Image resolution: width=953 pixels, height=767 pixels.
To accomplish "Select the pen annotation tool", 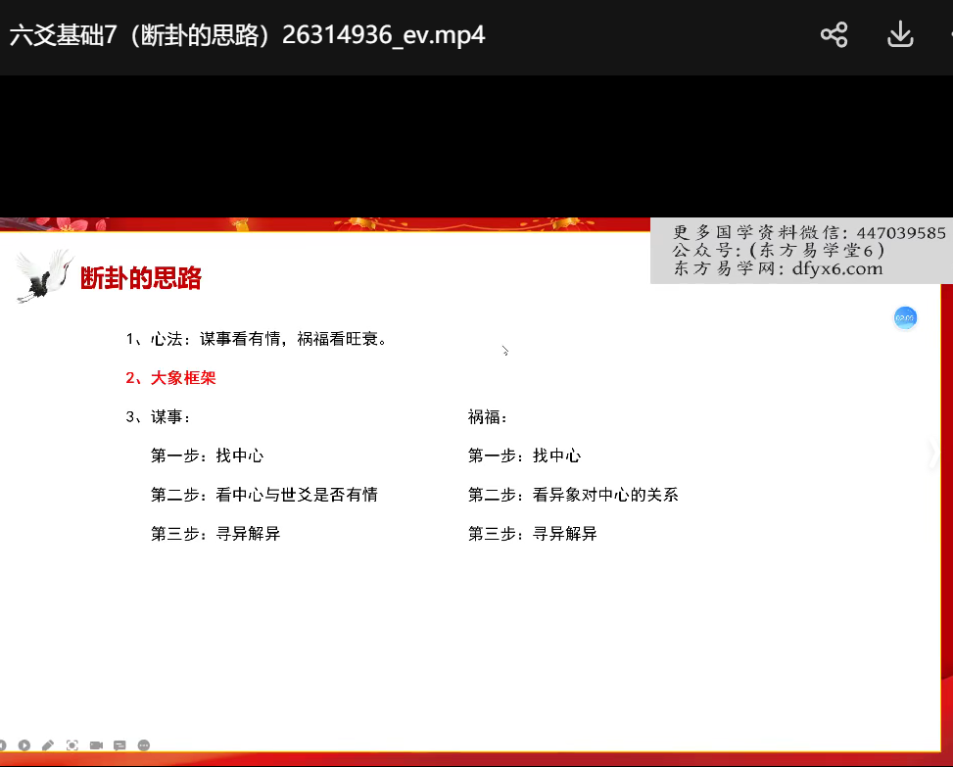I will pos(48,745).
